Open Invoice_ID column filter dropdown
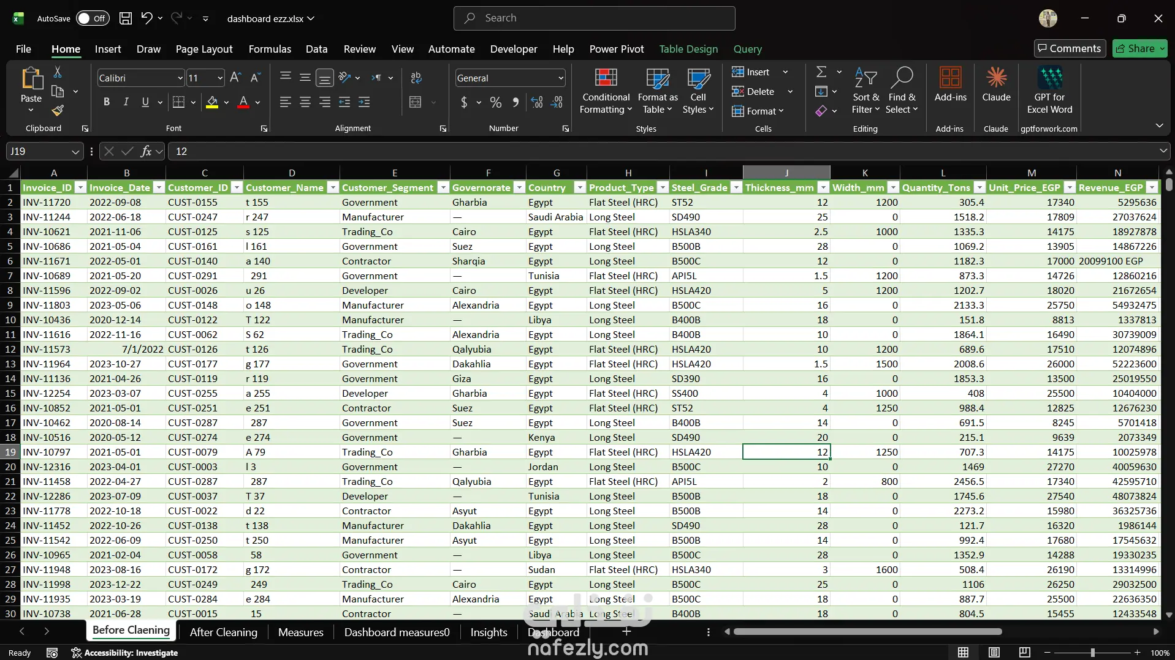Image resolution: width=1175 pixels, height=660 pixels. pos(80,187)
